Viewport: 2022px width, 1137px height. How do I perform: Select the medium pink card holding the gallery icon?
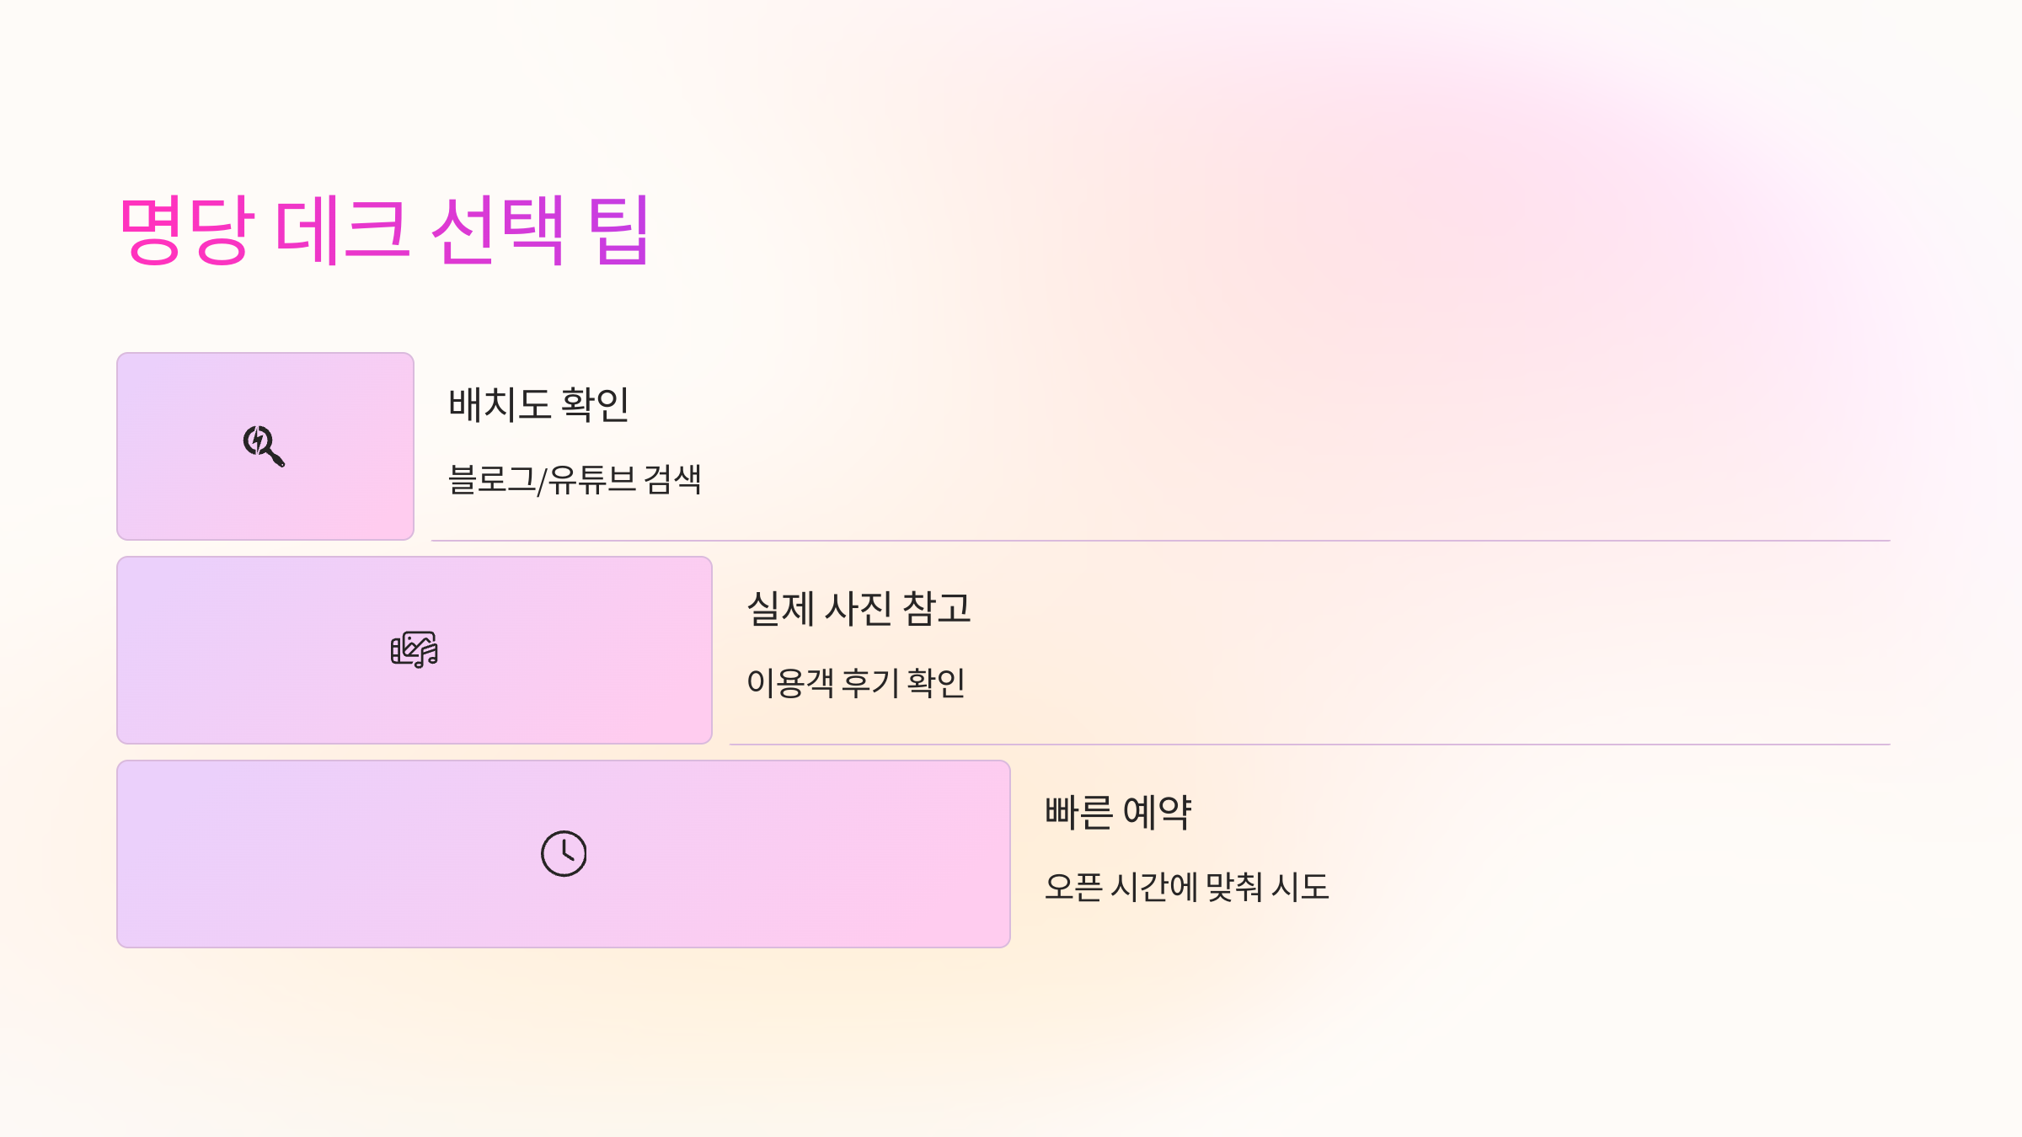pyautogui.click(x=415, y=650)
